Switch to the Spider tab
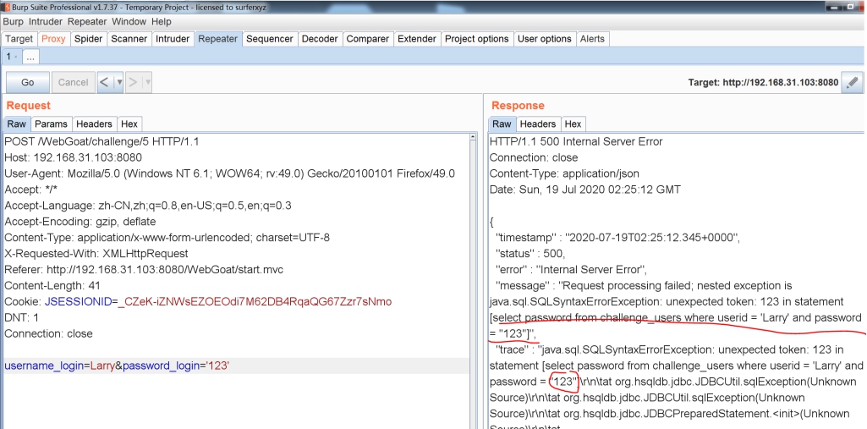The image size is (867, 429). (x=89, y=39)
